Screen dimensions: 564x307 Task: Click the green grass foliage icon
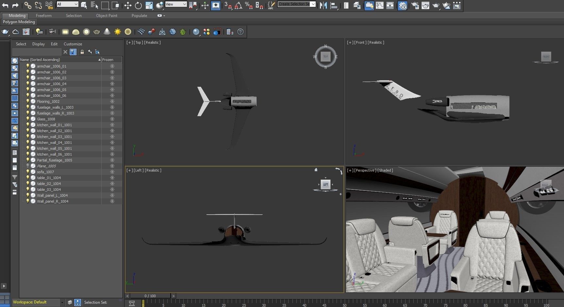point(183,32)
